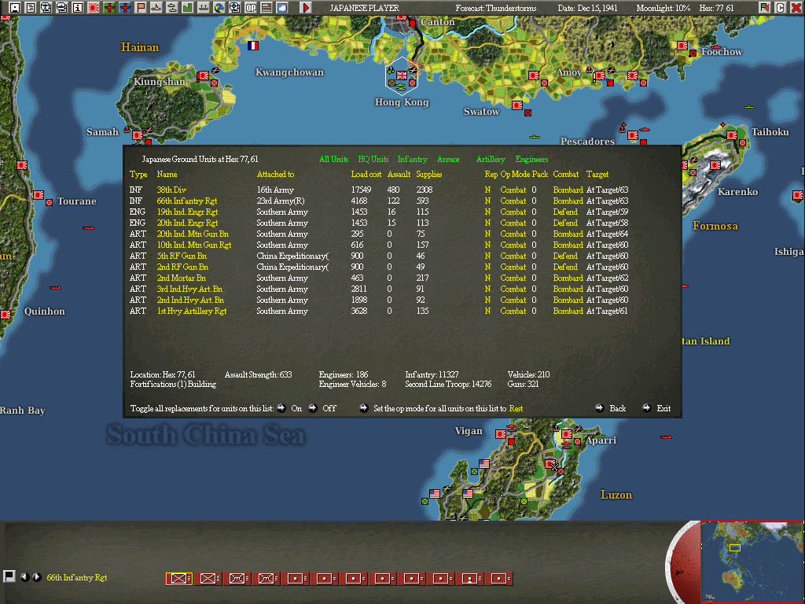805x604 pixels.
Task: Select the yellow-highlighted infantry unit icon in bottom bar
Action: (178, 578)
